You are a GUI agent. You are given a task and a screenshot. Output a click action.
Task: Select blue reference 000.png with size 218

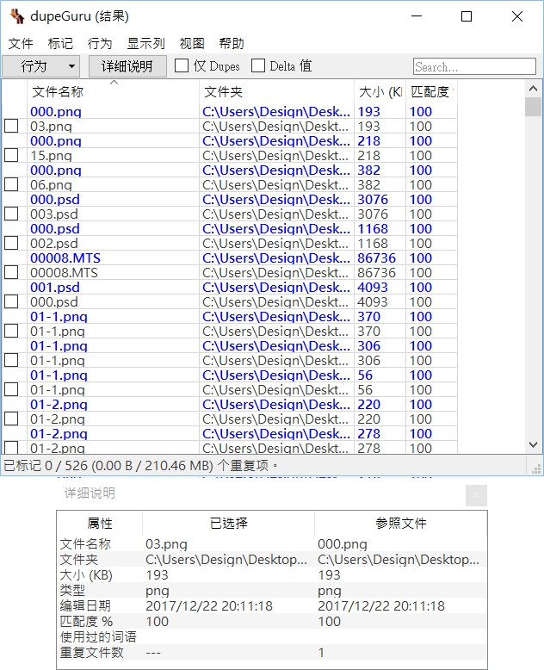point(55,141)
